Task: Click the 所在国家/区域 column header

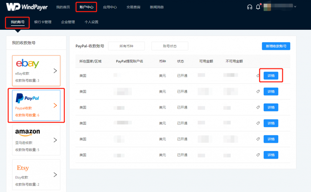Action: (91, 61)
